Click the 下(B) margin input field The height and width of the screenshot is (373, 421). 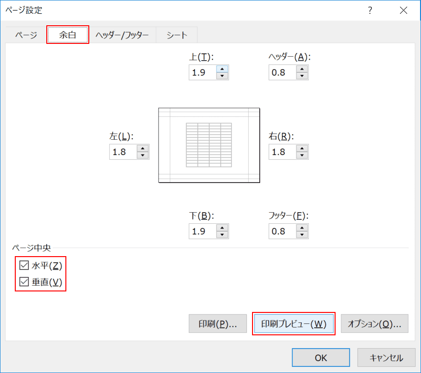[203, 231]
